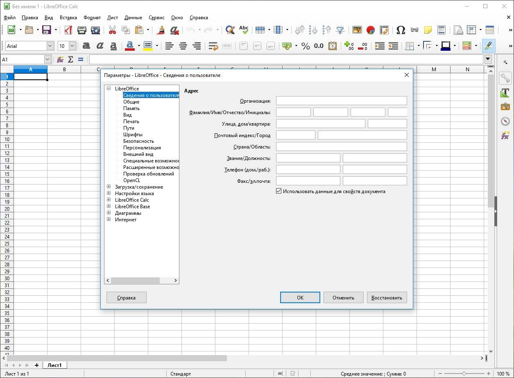514x378 pixels.
Task: Select Шрифты in options tree
Action: coord(133,134)
